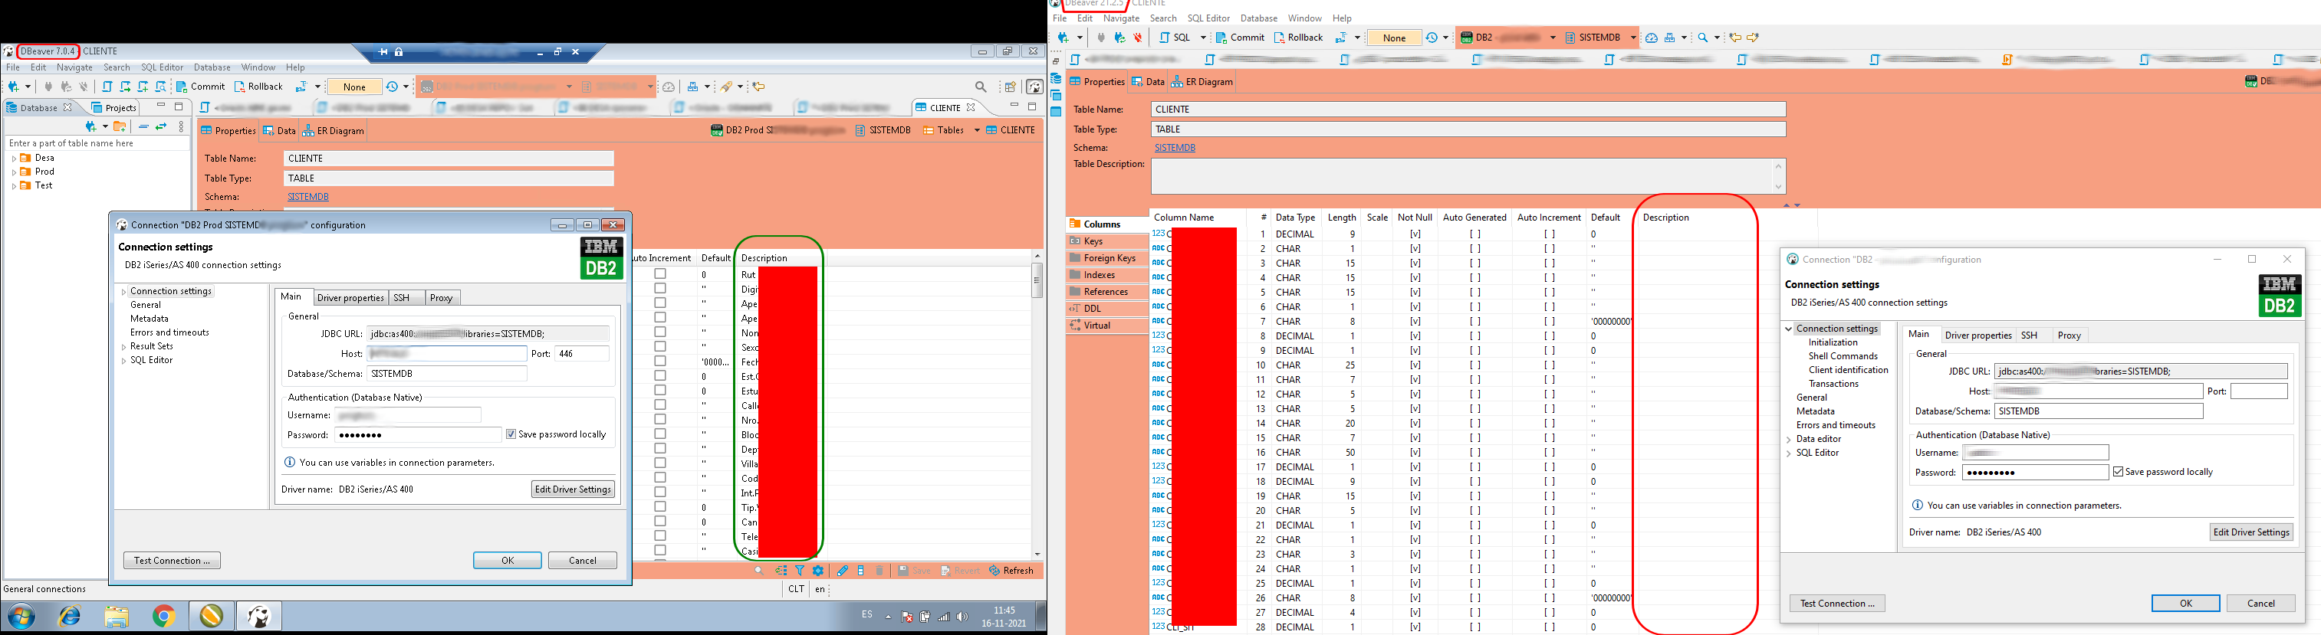Viewport: 2321px width, 635px height.
Task: Expand the Prod folder in Database Navigator
Action: (x=14, y=172)
